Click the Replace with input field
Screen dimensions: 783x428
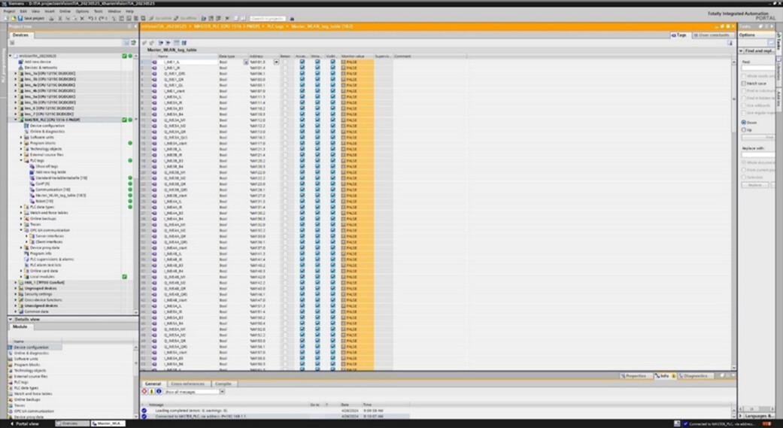point(758,155)
